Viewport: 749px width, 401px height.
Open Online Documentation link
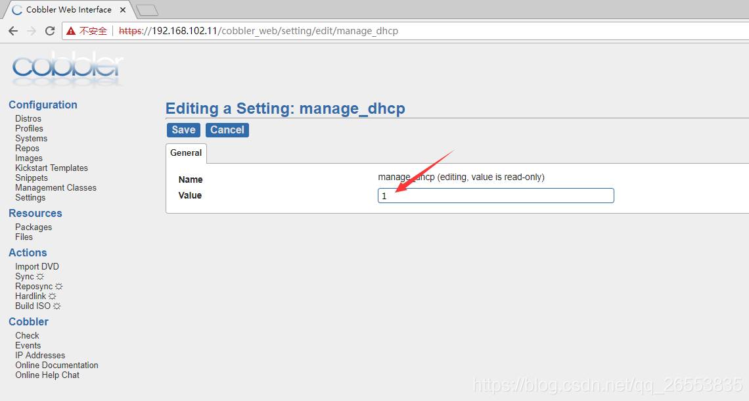click(57, 366)
